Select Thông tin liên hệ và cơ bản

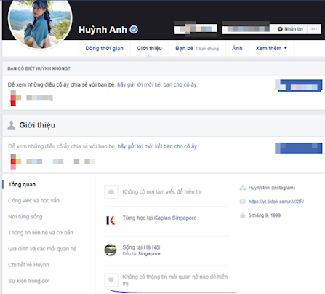pos(41,233)
